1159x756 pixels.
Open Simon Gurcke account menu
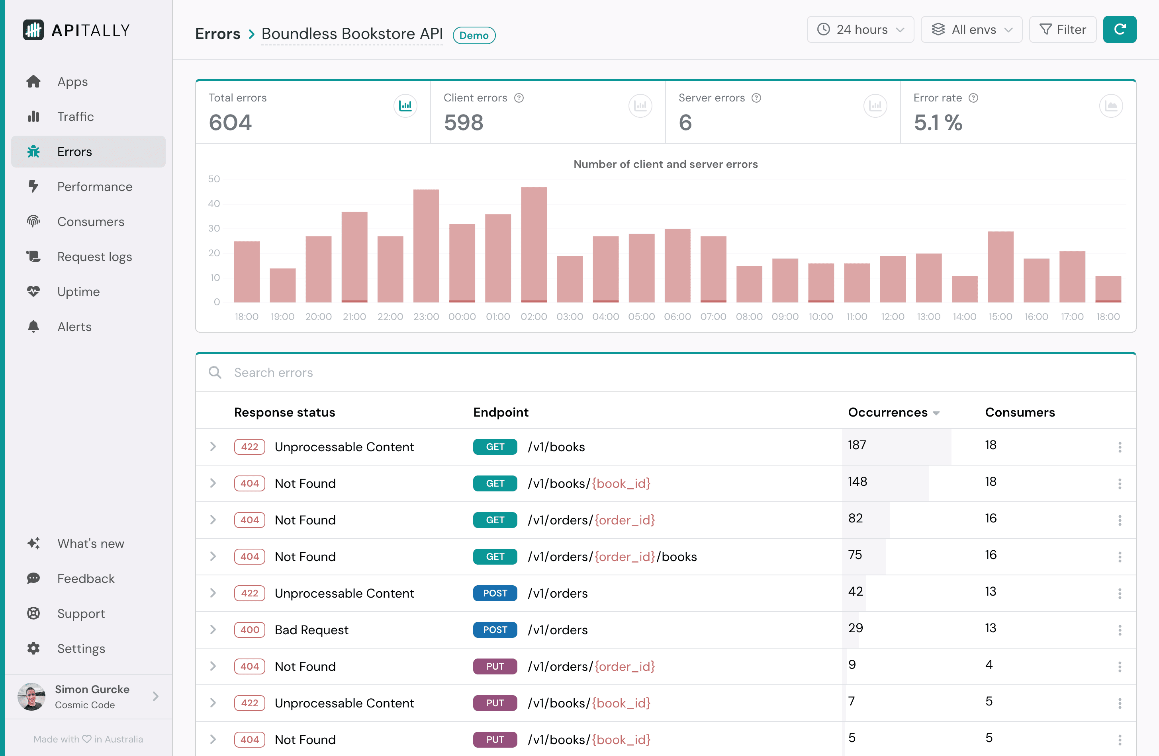point(89,697)
